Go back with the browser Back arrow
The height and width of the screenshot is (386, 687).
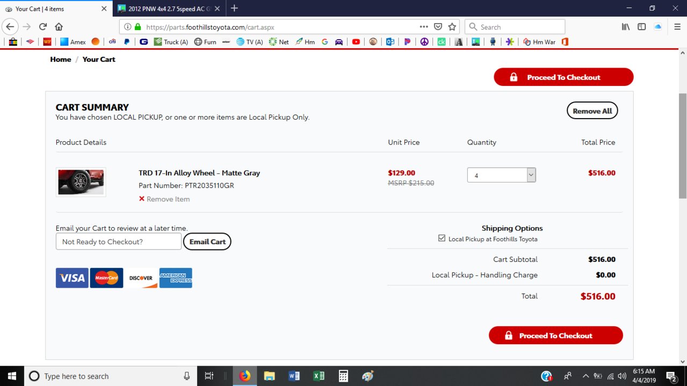pyautogui.click(x=10, y=27)
